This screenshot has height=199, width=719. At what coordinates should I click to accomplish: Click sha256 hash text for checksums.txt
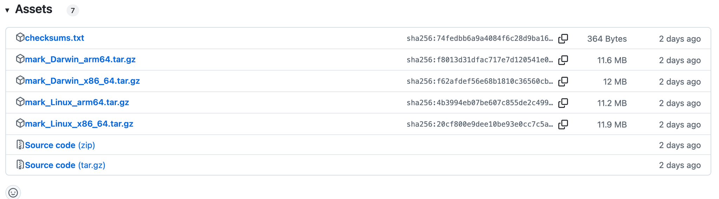pos(480,39)
